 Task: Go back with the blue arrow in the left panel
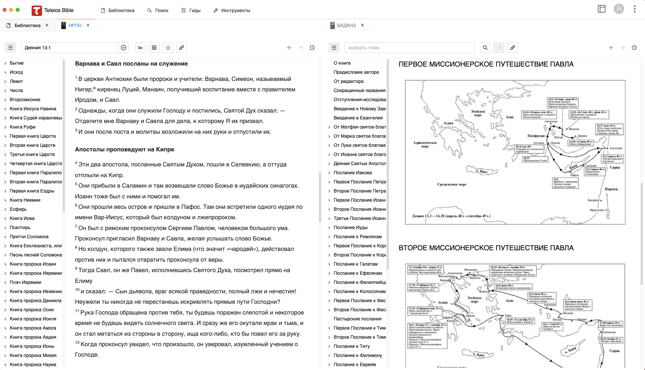coord(289,48)
